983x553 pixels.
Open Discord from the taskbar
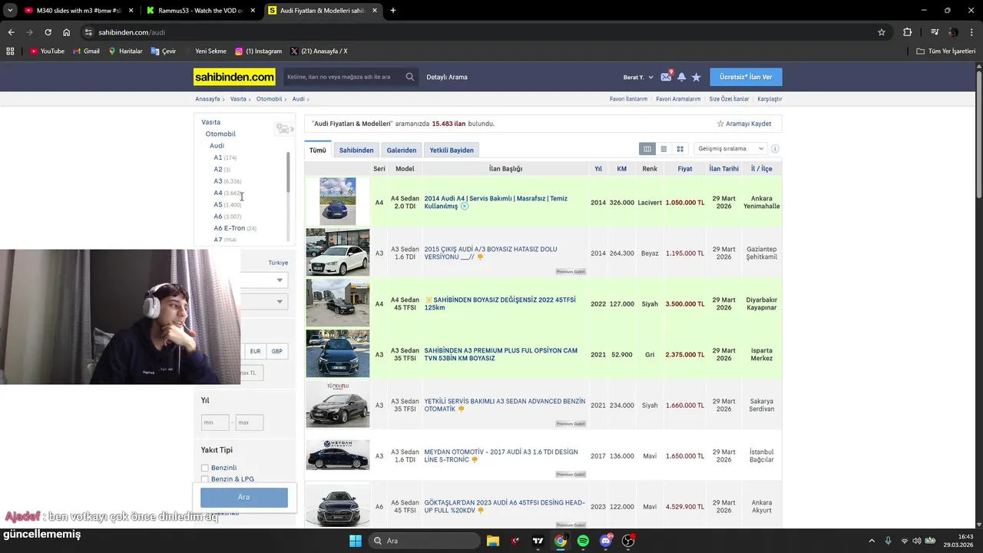click(606, 541)
